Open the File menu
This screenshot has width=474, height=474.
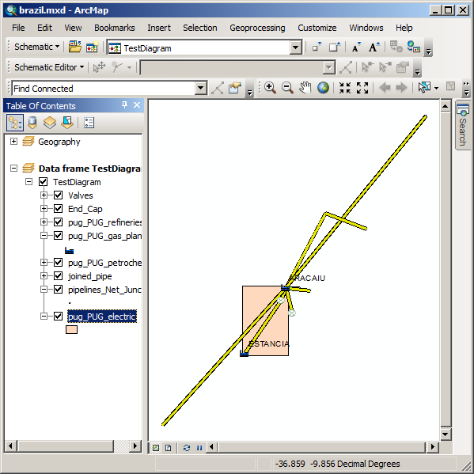tap(18, 28)
